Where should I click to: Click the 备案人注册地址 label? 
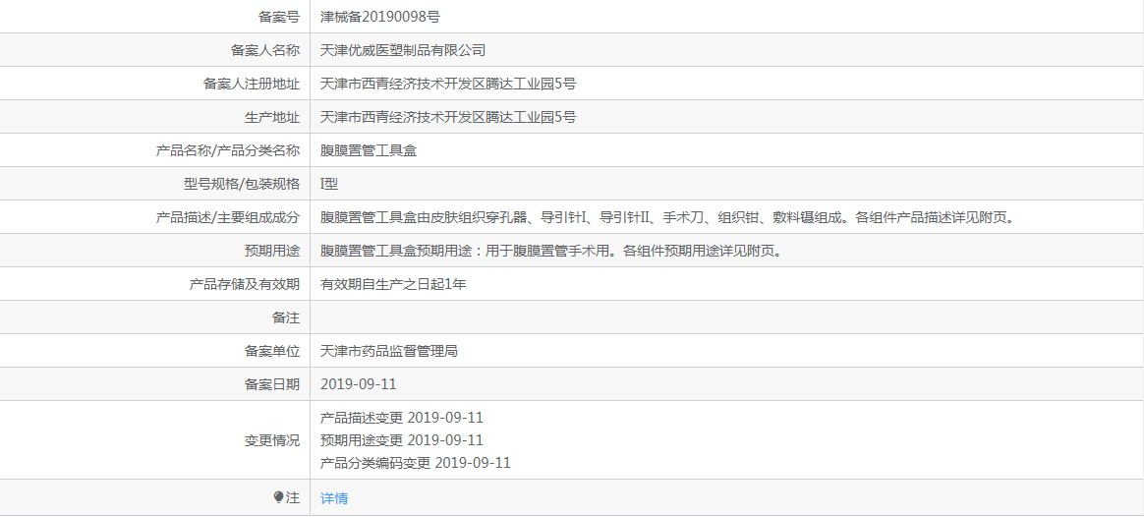[251, 84]
